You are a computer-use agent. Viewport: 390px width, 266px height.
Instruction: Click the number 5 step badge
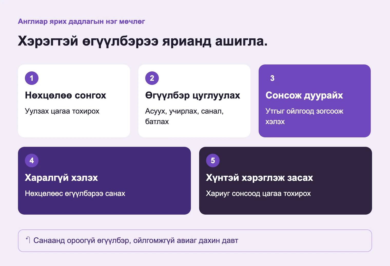point(213,161)
